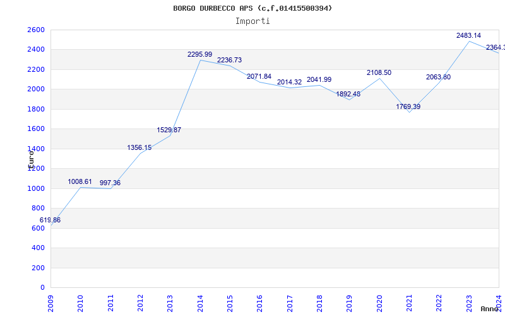Select the 1008.61 data label
Screen dimensions: 505x315
(x=80, y=181)
